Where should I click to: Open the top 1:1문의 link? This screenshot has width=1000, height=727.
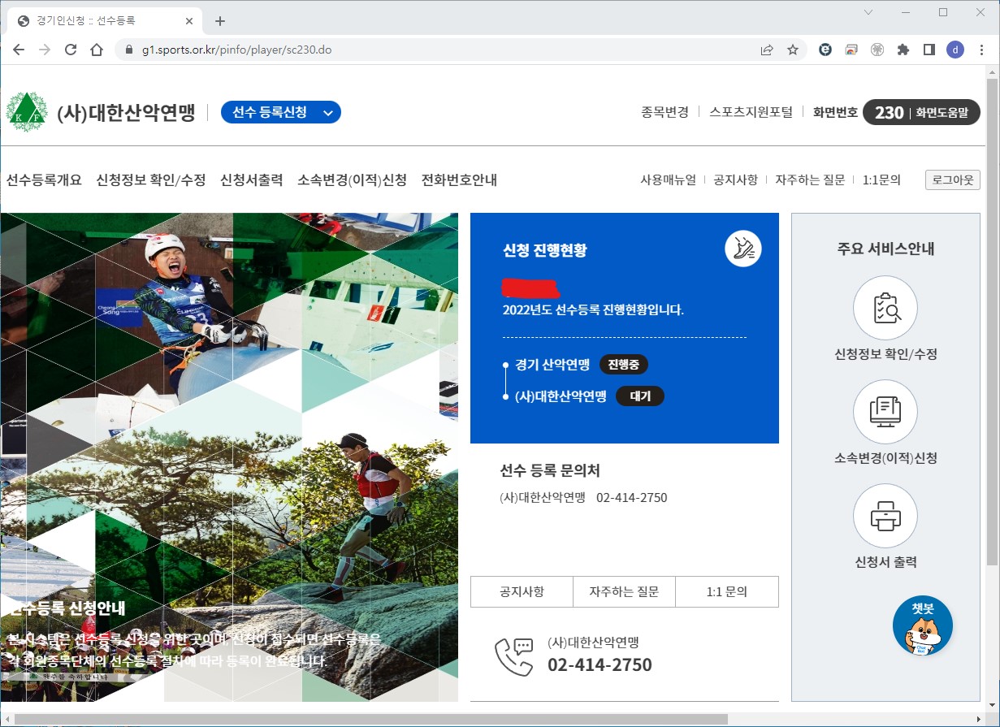(x=881, y=180)
